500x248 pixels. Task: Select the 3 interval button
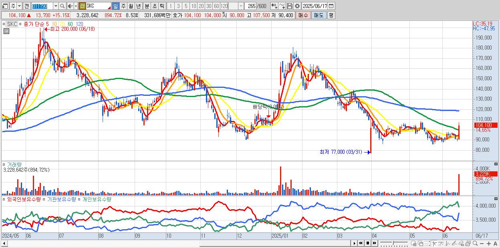(178, 6)
